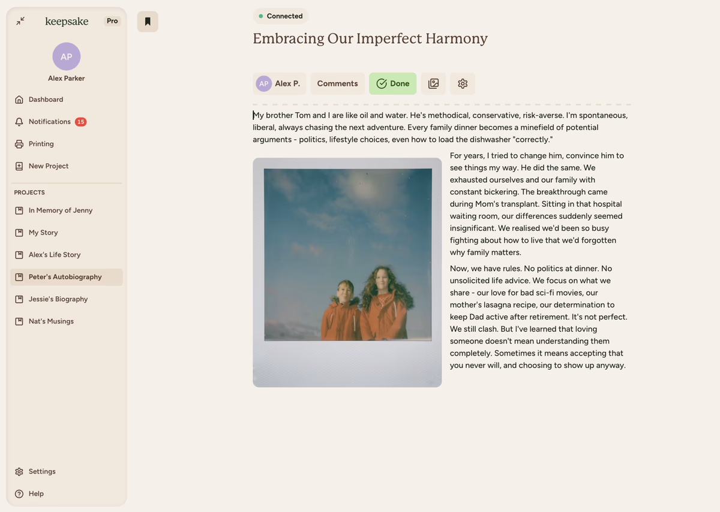Open Notifications with 15 unread
Viewport: 720px width, 512px height.
coord(50,122)
